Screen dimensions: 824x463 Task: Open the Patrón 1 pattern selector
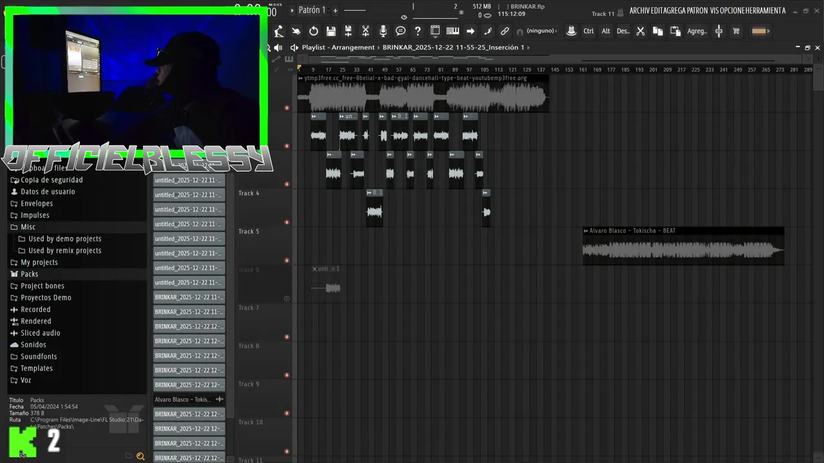(x=312, y=10)
